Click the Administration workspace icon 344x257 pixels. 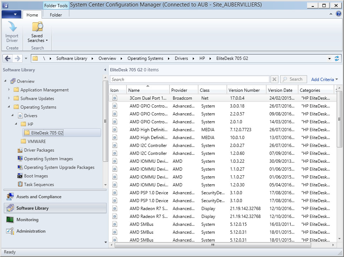click(x=10, y=231)
